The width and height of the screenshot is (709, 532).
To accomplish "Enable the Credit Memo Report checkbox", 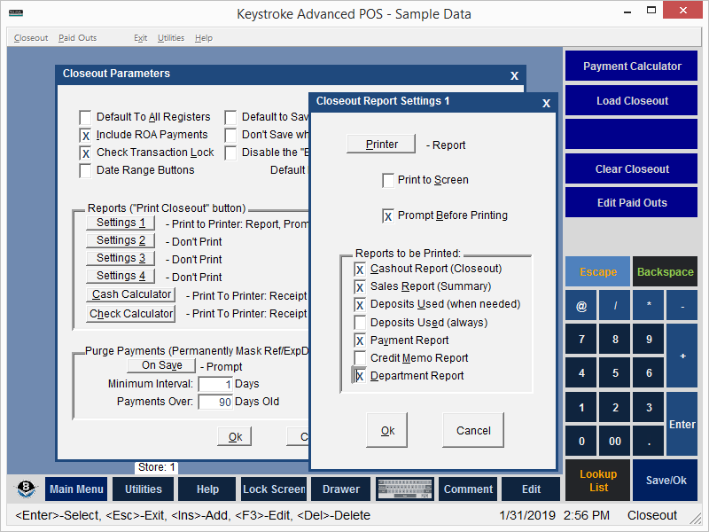I will pos(360,358).
